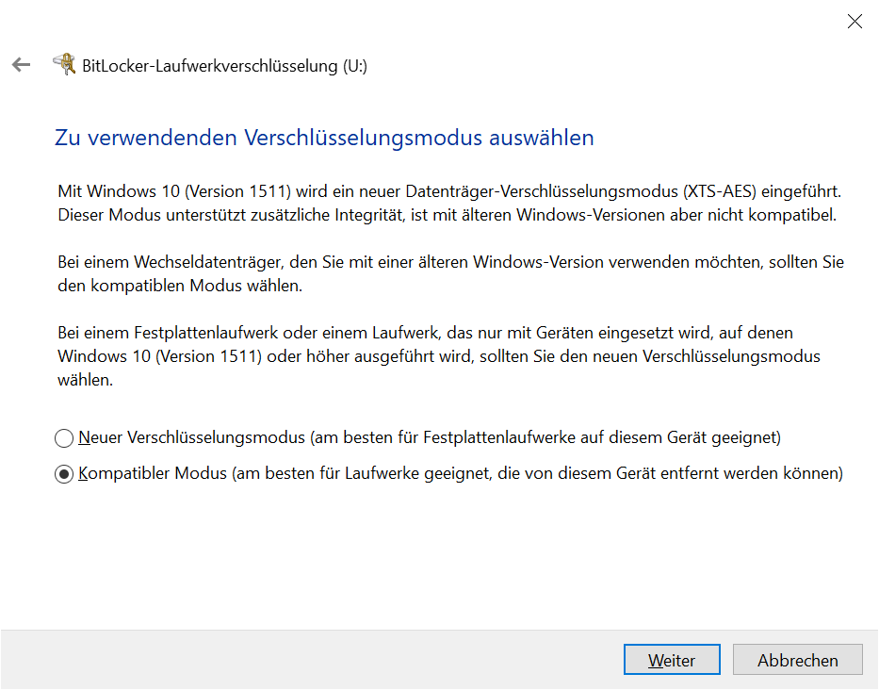Viewport: 879px width, 690px height.
Task: Click the back arrow in the wizard header
Action: (x=21, y=65)
